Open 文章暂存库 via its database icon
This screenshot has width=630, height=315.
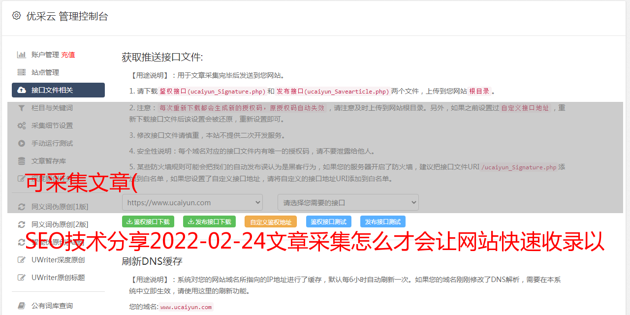[22, 161]
